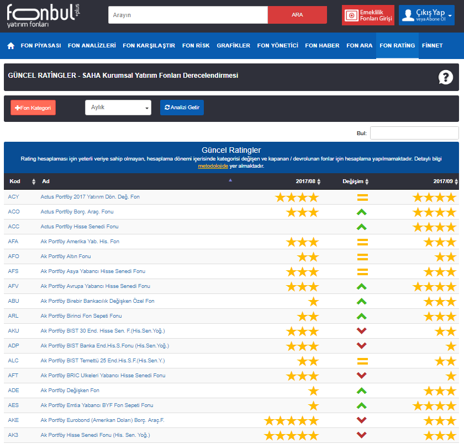The height and width of the screenshot is (444, 464).
Task: Sort by the 2017/09 column arrows
Action: point(456,181)
